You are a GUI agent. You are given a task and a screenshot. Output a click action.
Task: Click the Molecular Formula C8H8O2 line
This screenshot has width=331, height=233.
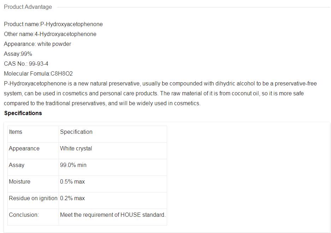pos(38,74)
